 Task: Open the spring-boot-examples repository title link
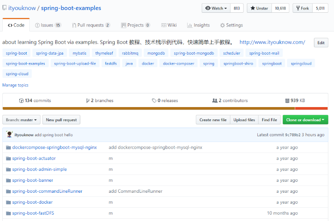click(71, 8)
